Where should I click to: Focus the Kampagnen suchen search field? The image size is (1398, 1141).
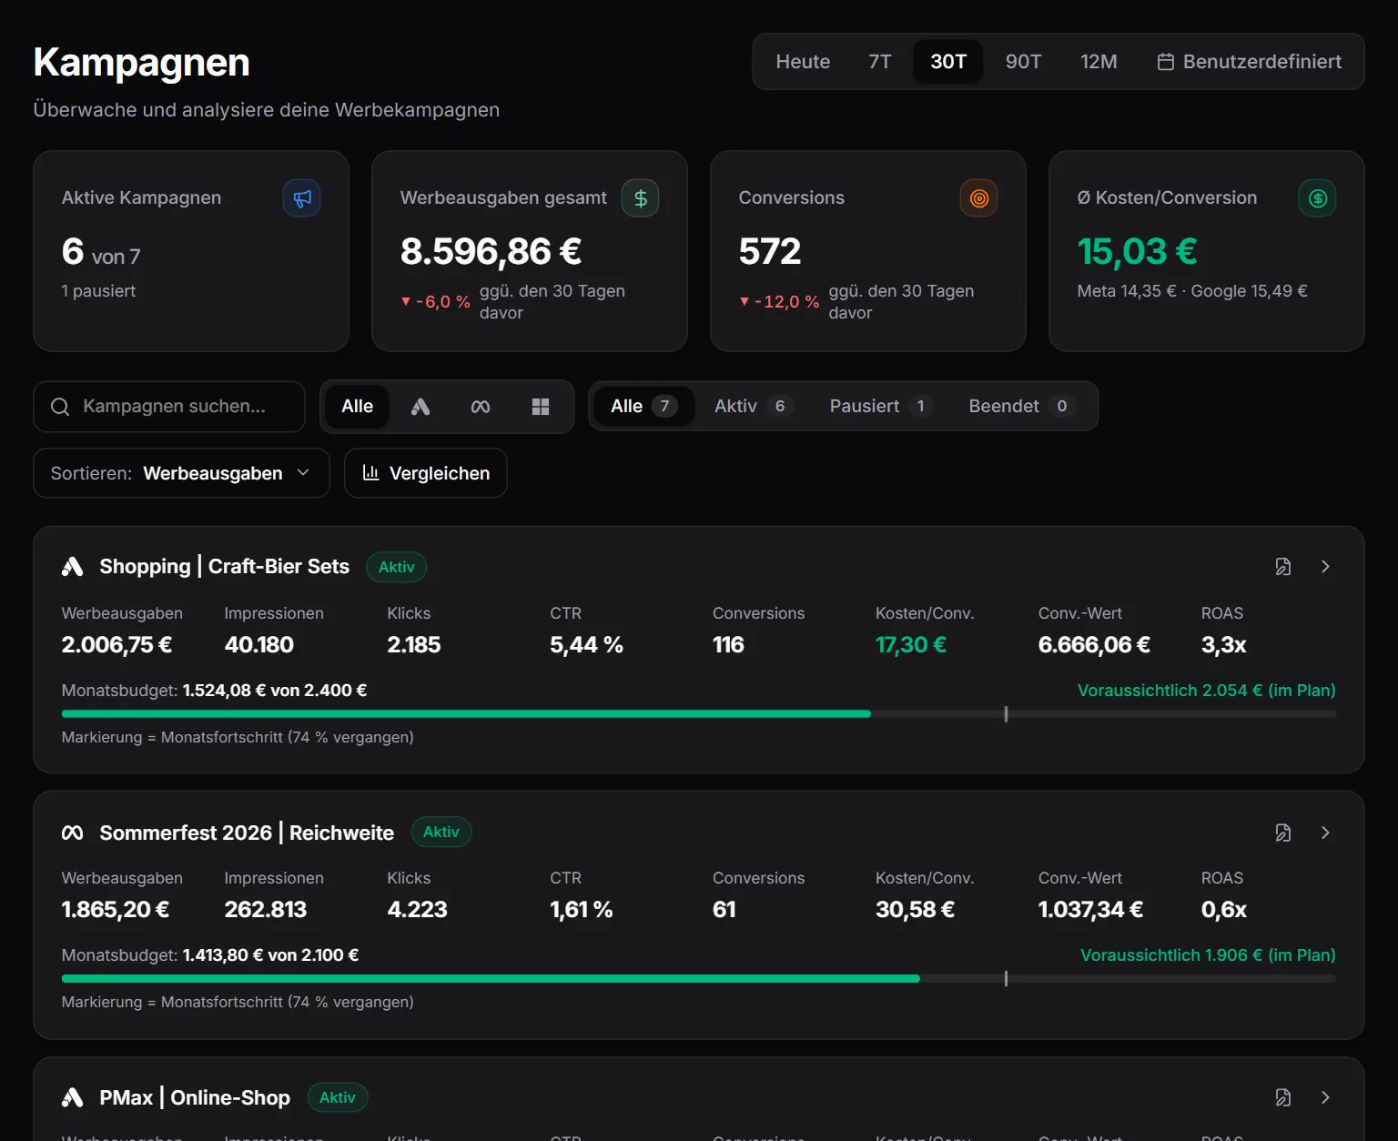point(169,407)
